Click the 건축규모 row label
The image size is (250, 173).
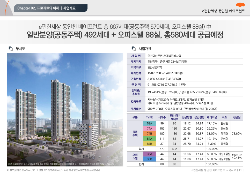[x=136, y=101]
